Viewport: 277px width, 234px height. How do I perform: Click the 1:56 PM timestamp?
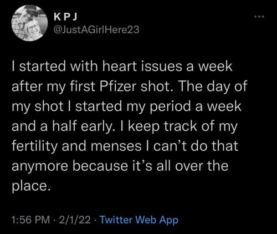[x=30, y=220]
